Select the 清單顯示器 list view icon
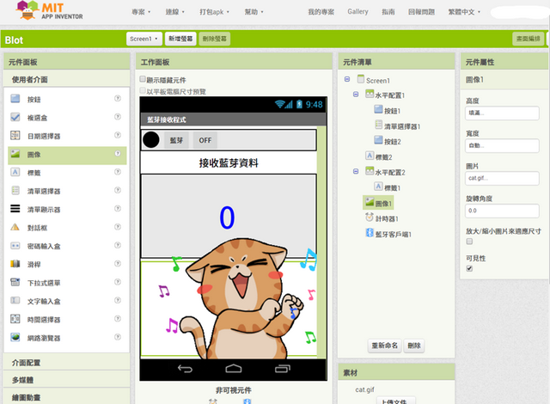The width and height of the screenshot is (550, 404). pyautogui.click(x=15, y=209)
